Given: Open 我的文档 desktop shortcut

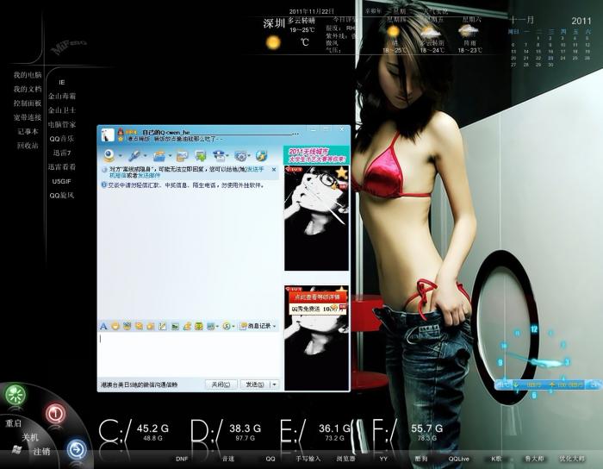Looking at the screenshot, I should pos(28,90).
